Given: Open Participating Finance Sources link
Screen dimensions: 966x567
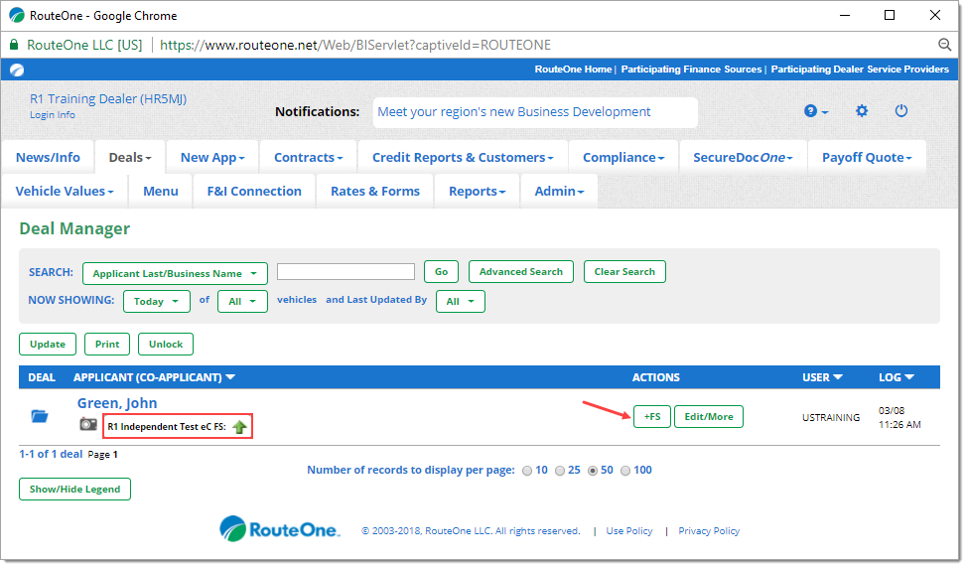Looking at the screenshot, I should point(691,70).
